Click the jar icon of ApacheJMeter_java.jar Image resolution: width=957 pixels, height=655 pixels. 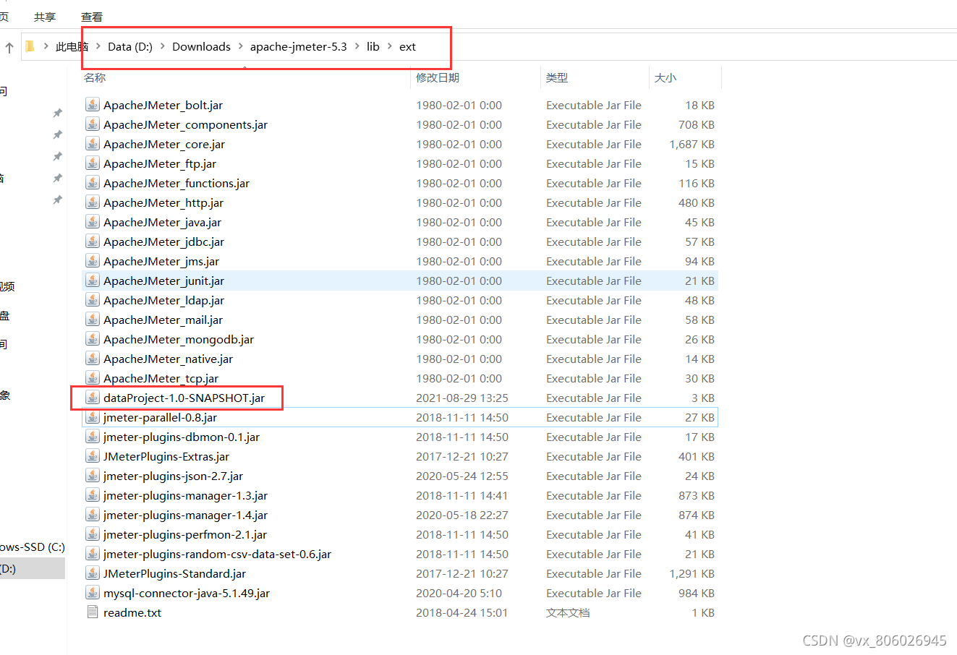coord(93,222)
